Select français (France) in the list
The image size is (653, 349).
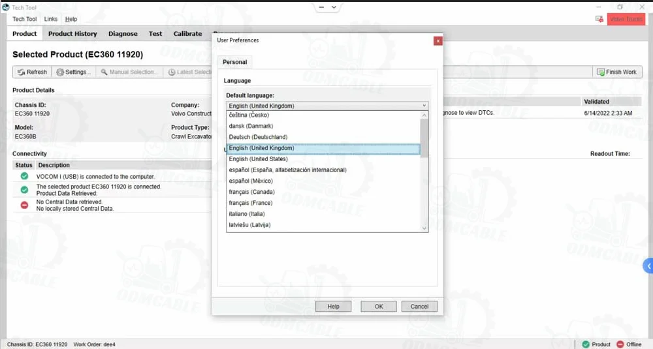[x=251, y=203]
